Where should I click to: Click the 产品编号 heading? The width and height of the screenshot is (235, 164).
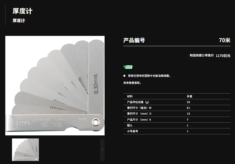click(x=134, y=40)
